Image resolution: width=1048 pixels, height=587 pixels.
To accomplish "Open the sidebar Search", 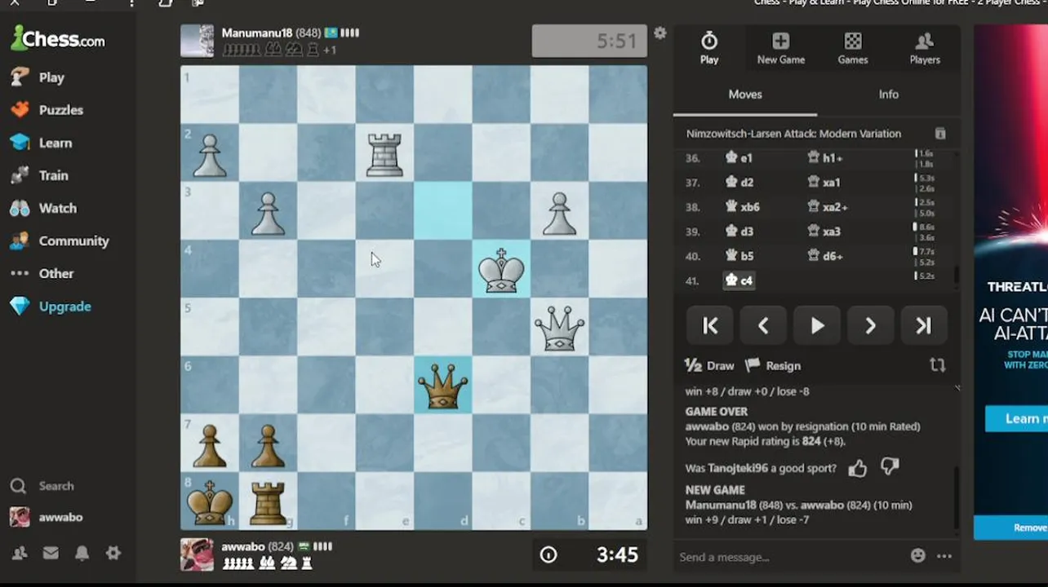I will coord(42,486).
